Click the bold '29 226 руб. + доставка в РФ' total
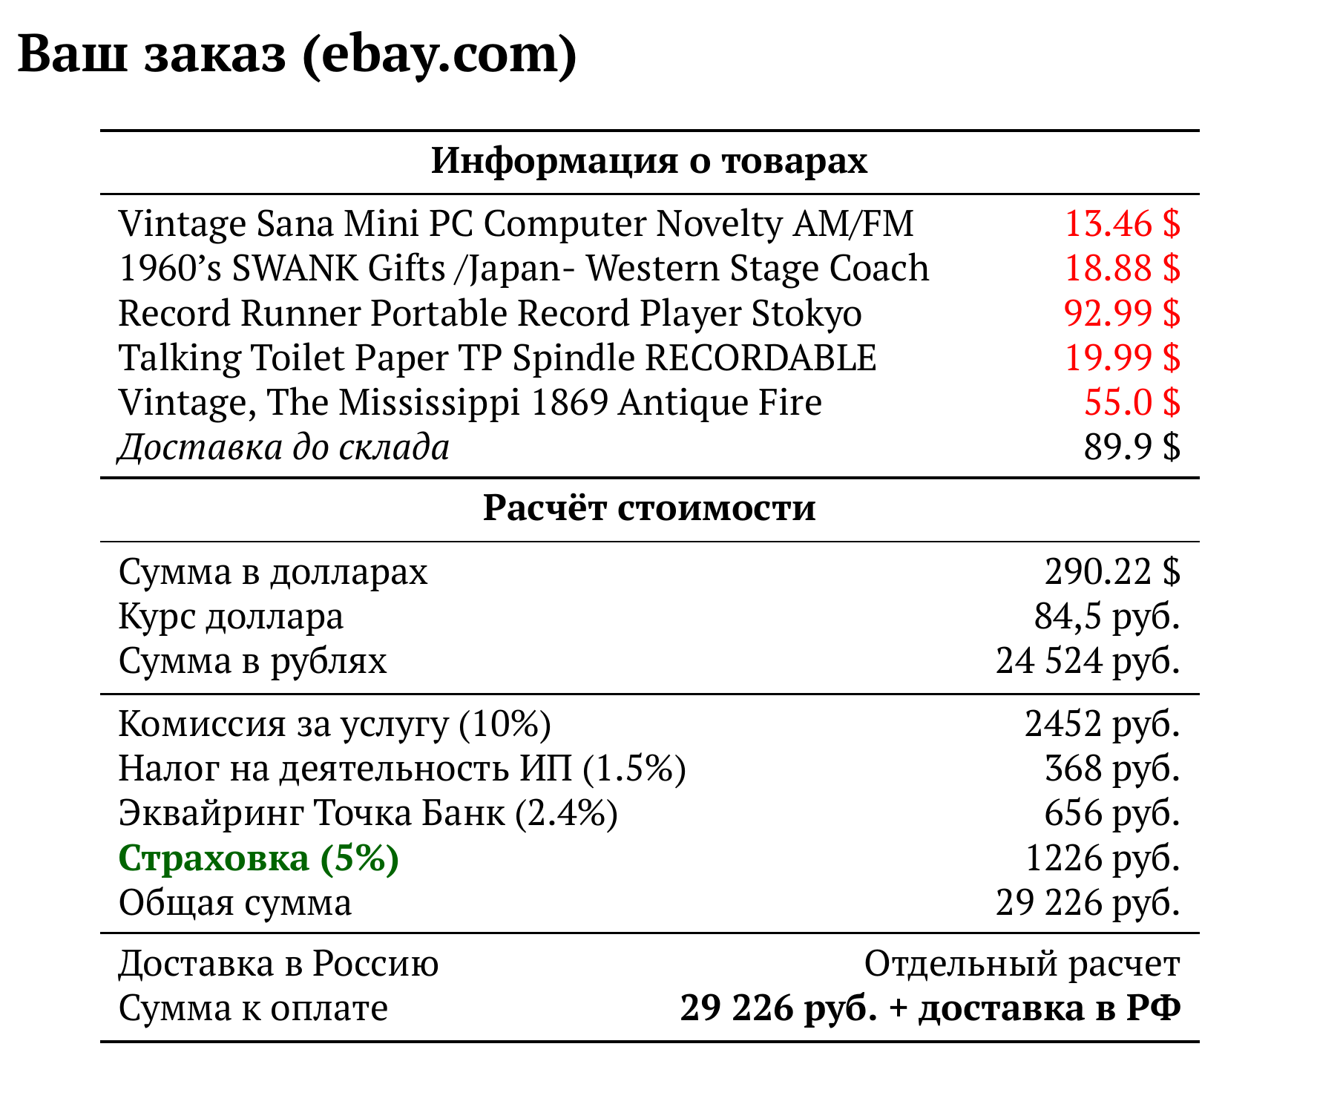Screen dimensions: 1317x1107 pos(930,1009)
